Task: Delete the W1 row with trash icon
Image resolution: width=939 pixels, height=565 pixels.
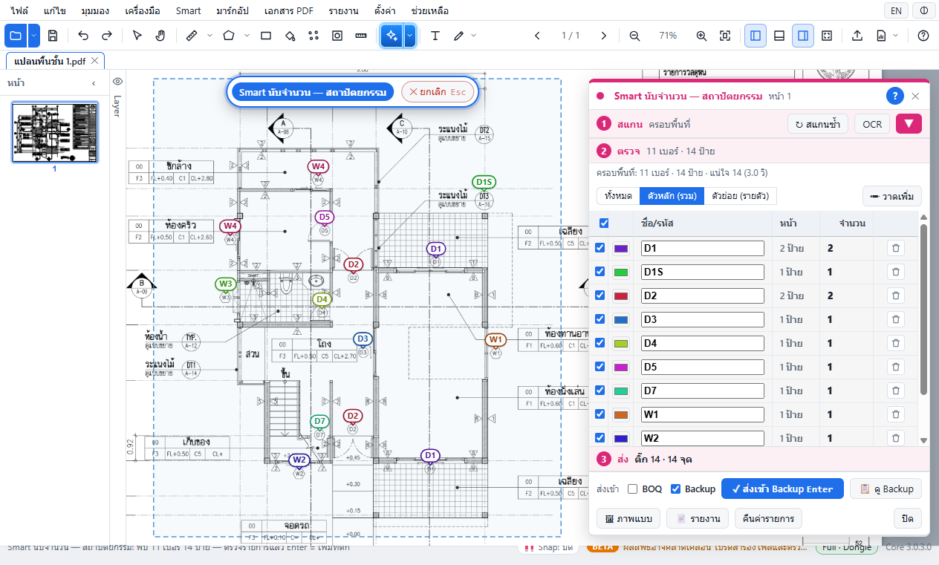Action: (896, 414)
